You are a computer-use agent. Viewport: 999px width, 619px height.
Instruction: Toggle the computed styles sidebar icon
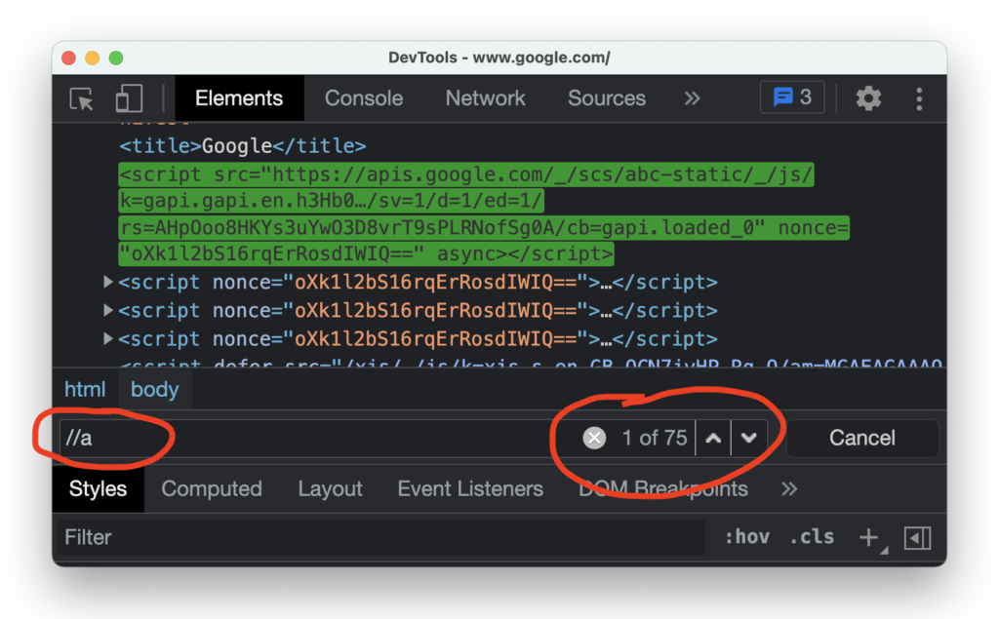click(x=917, y=538)
